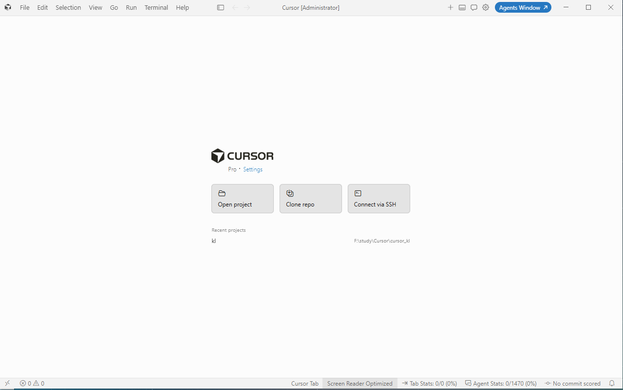Image resolution: width=623 pixels, height=390 pixels.
Task: Click the No commit scored status item
Action: 573,383
